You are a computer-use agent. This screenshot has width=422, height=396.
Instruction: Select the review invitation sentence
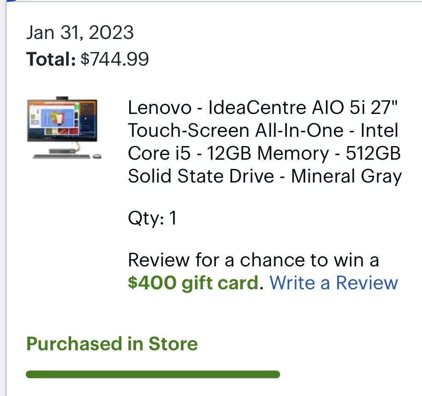[x=253, y=260]
